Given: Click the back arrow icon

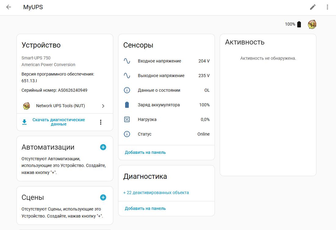Looking at the screenshot, I should [9, 7].
